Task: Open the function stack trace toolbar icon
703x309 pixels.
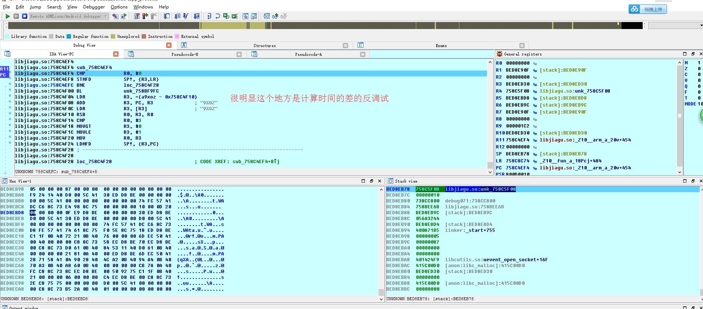Action: point(186,16)
